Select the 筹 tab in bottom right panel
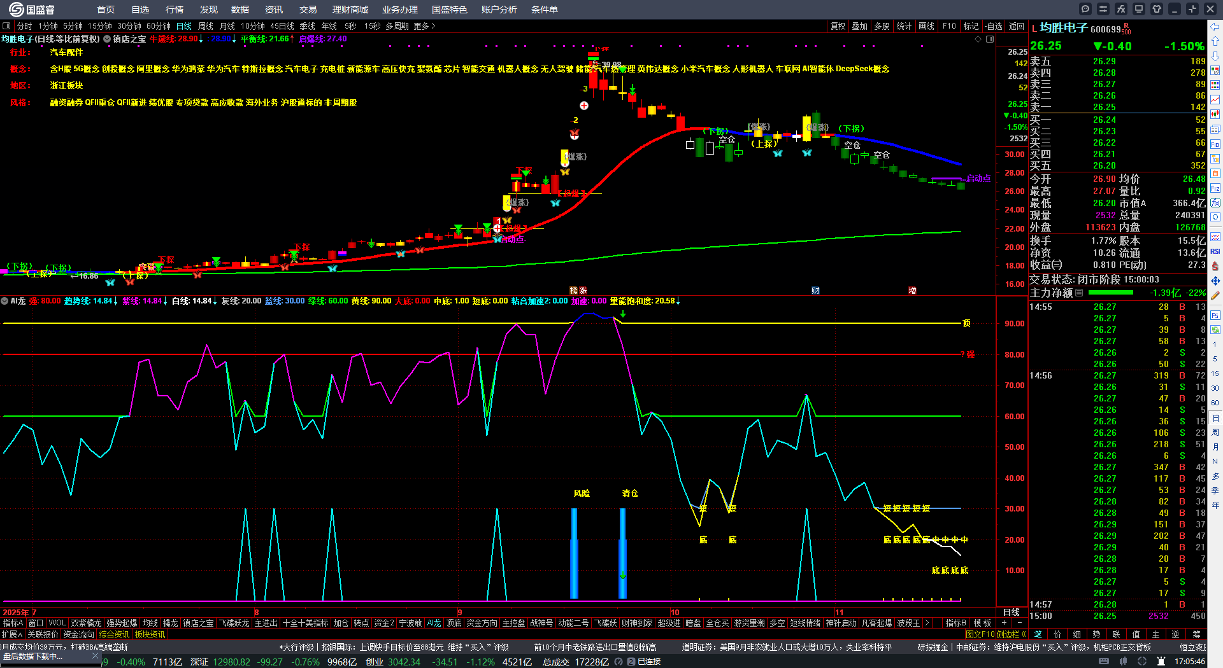Screen dimensions: 1223x668 (1196, 634)
